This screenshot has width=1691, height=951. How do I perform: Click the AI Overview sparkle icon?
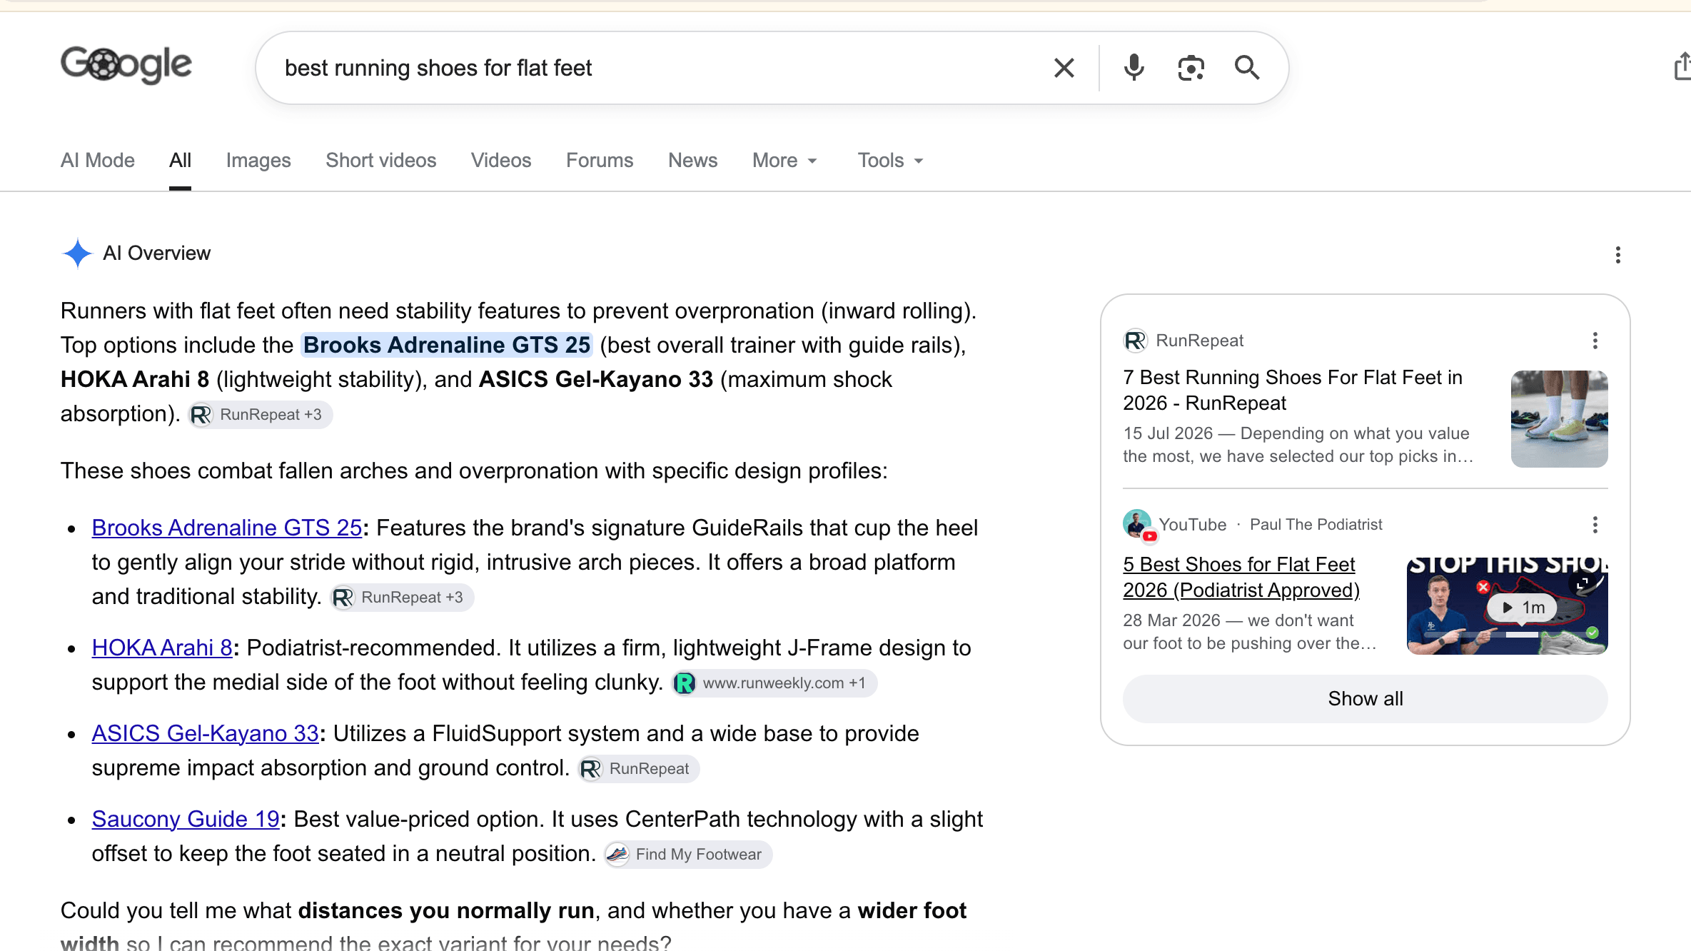[x=77, y=253]
